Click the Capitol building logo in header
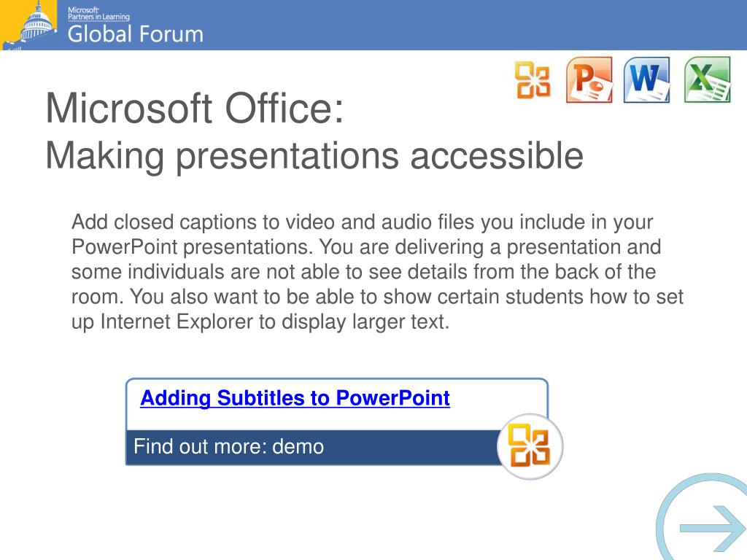The height and width of the screenshot is (560, 747). pyautogui.click(x=29, y=25)
